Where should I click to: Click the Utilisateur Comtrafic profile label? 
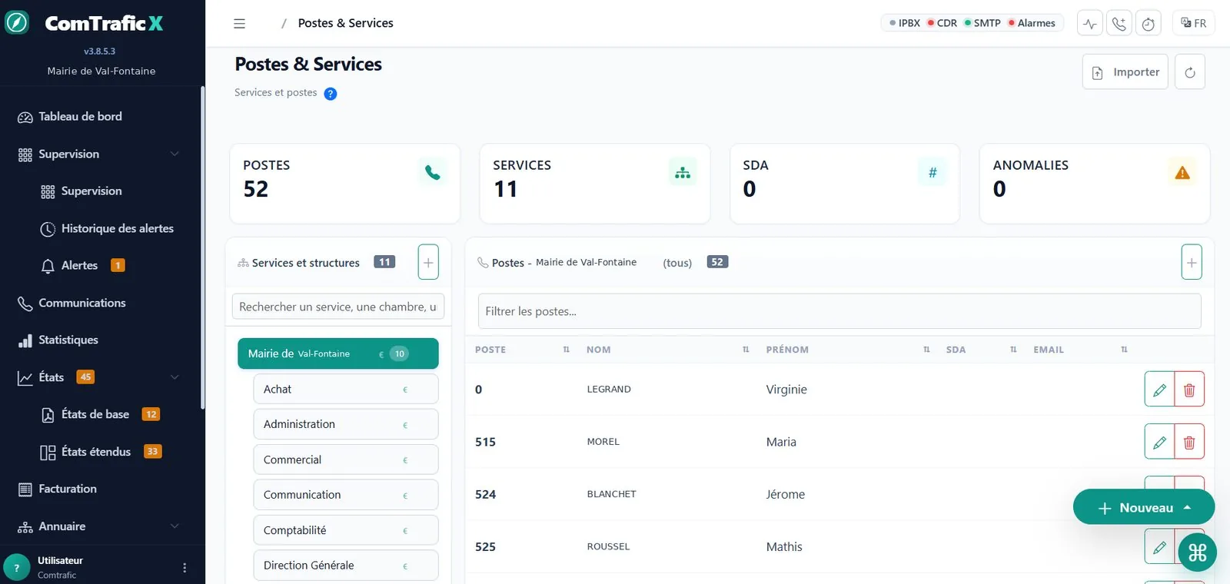(x=60, y=568)
